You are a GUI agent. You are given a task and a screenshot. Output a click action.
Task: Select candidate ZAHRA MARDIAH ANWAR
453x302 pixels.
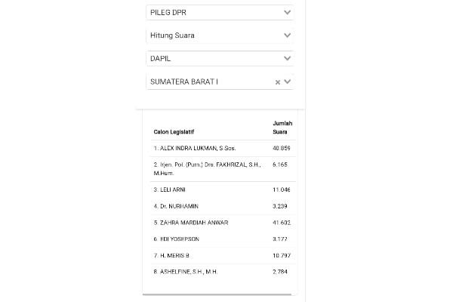190,223
